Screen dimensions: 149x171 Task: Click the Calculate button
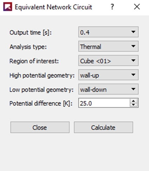[x=103, y=127]
